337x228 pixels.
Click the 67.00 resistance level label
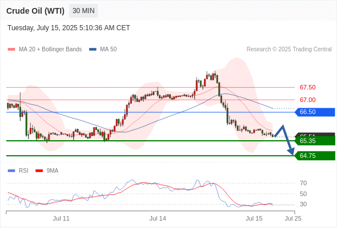(x=307, y=100)
